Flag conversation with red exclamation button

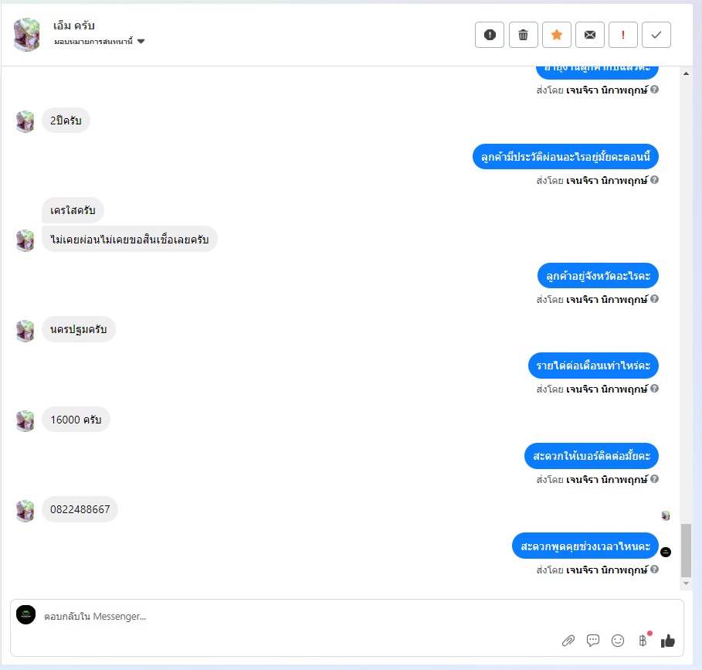pyautogui.click(x=622, y=35)
